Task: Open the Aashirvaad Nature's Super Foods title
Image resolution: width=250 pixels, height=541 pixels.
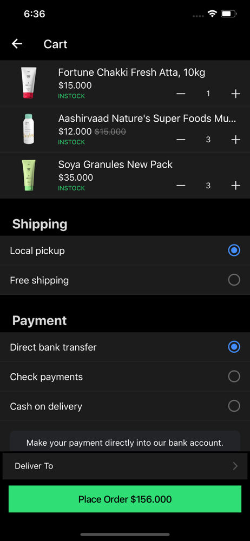Action: pos(147,118)
